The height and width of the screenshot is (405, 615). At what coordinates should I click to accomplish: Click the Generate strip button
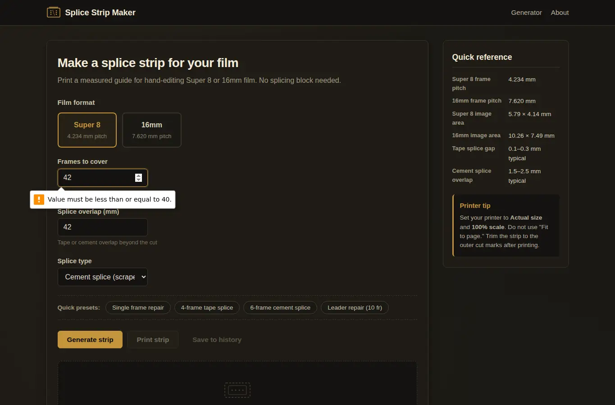[x=90, y=340]
